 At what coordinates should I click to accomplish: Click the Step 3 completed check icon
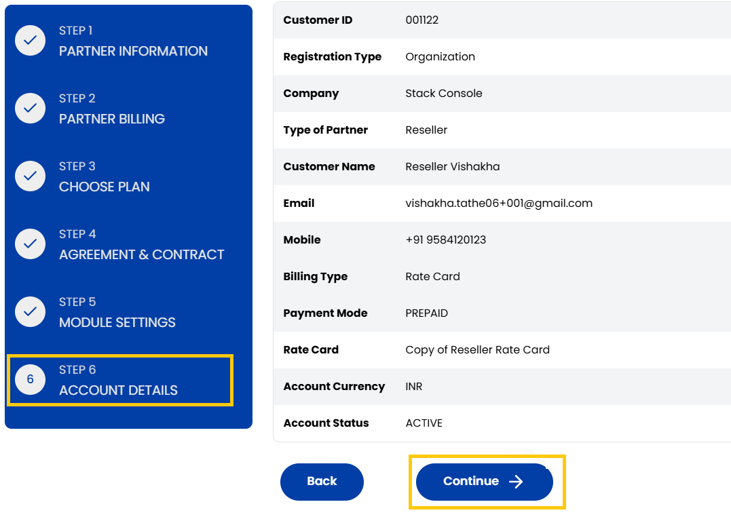click(30, 176)
